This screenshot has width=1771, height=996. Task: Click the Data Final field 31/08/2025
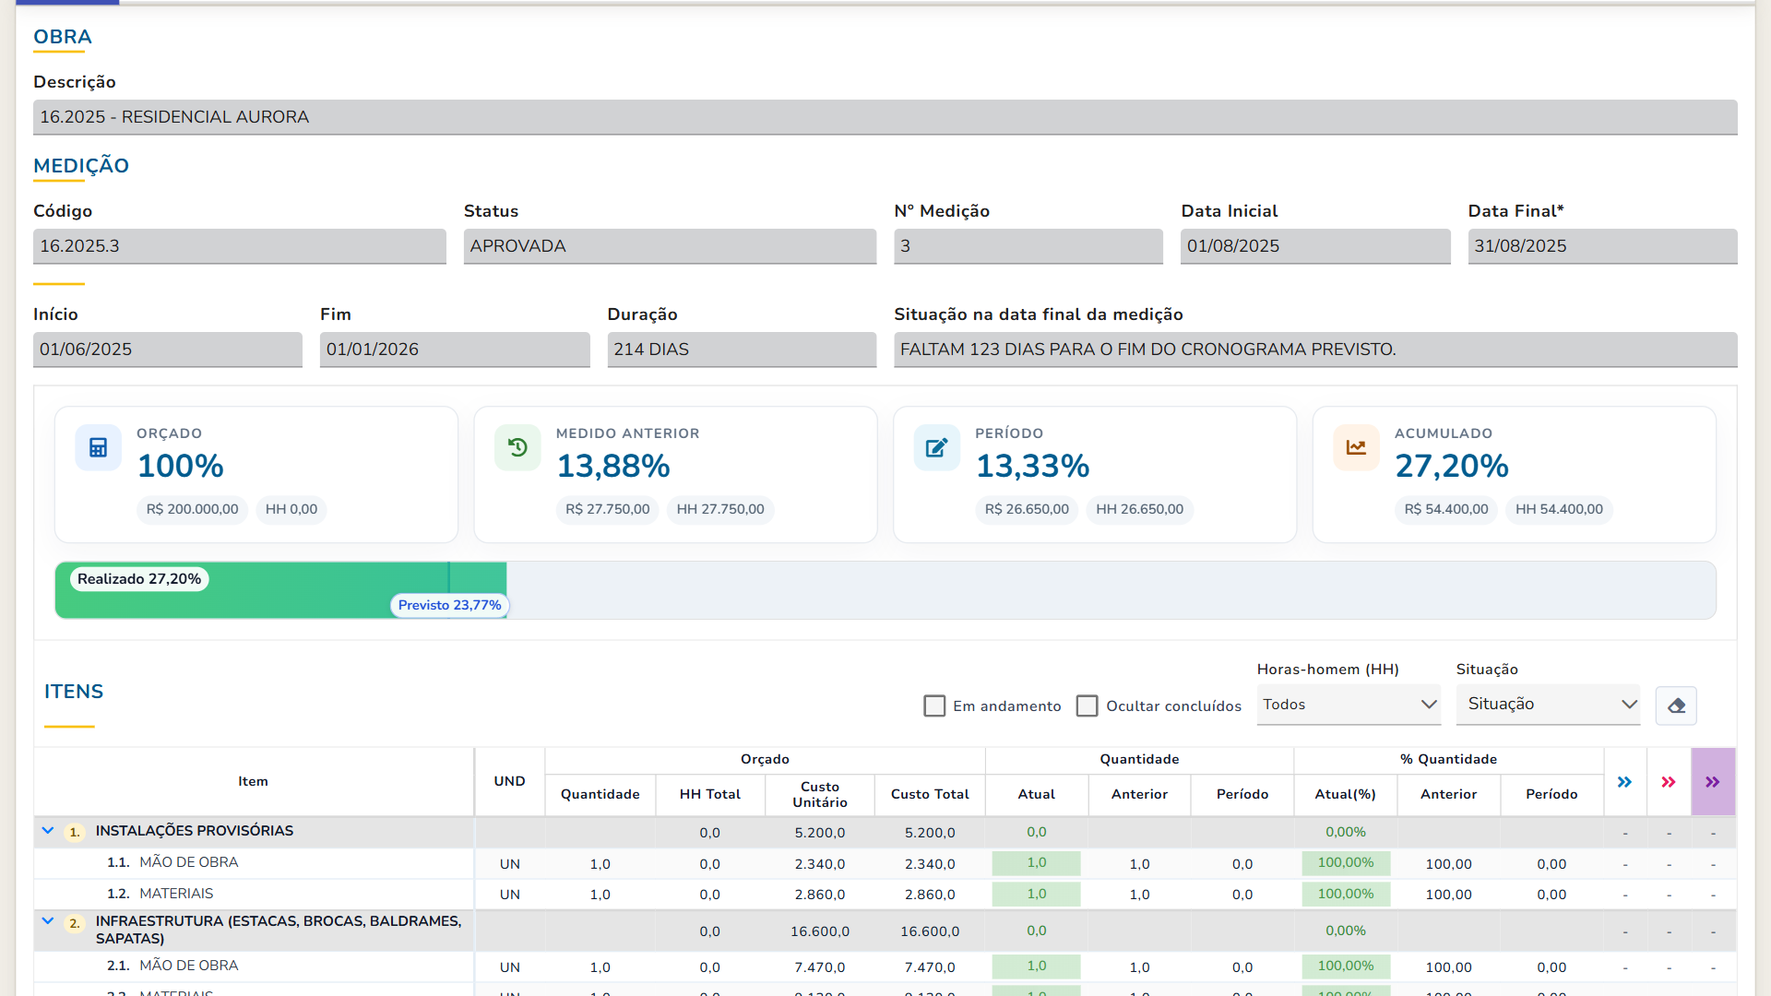click(1602, 246)
